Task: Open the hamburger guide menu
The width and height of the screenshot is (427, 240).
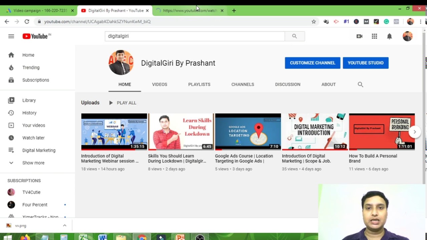Action: point(11,36)
